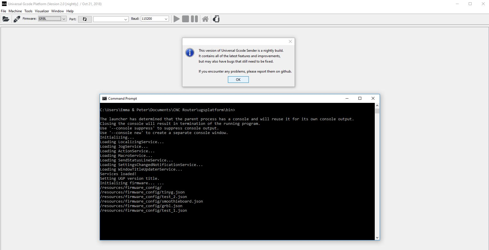Open the Machine menu

[x=15, y=11]
